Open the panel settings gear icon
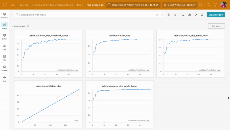The height and width of the screenshot is (130, 230). pyautogui.click(x=202, y=15)
